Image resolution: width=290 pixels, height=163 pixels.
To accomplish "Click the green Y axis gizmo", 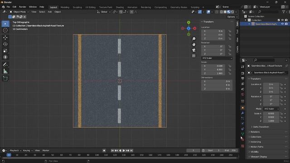I will coord(188,23).
